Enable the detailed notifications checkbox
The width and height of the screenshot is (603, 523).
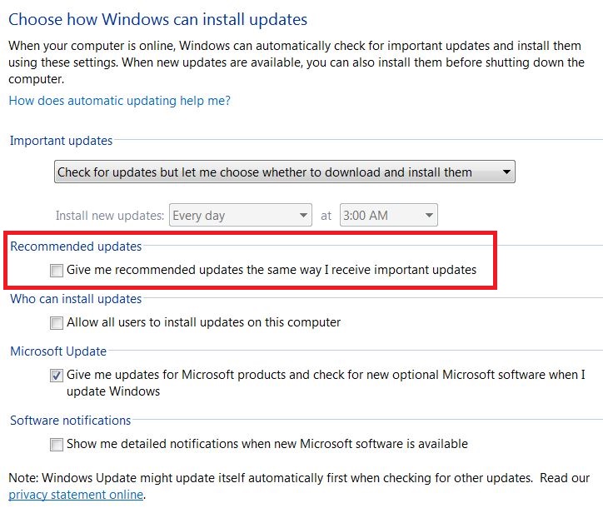[x=57, y=445]
